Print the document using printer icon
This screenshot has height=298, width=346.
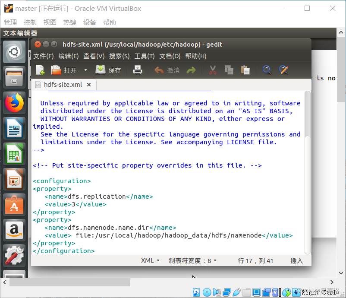[138, 70]
